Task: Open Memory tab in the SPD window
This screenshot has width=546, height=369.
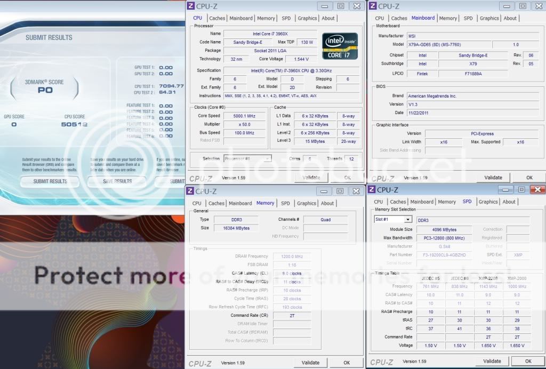Action: click(447, 202)
